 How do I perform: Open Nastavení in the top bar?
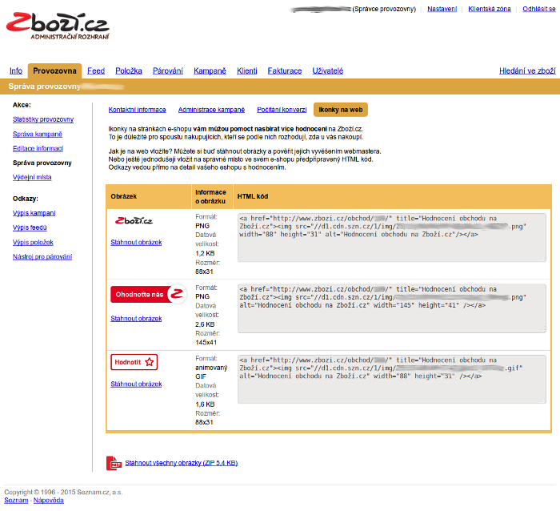pos(442,9)
